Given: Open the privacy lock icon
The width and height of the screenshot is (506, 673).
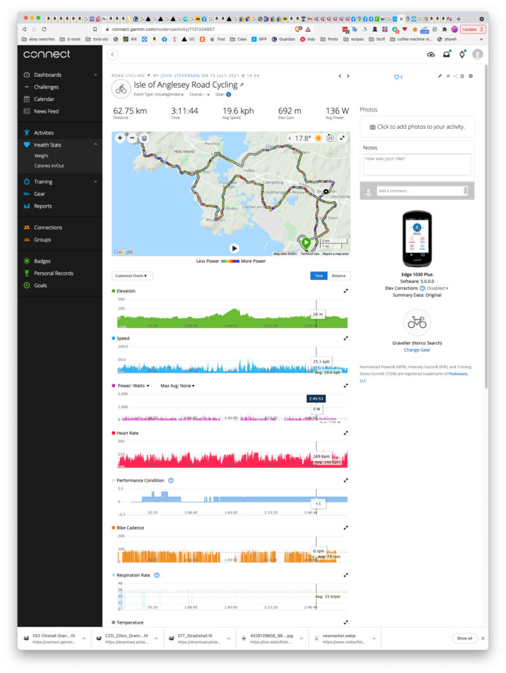Looking at the screenshot, I should point(462,76).
